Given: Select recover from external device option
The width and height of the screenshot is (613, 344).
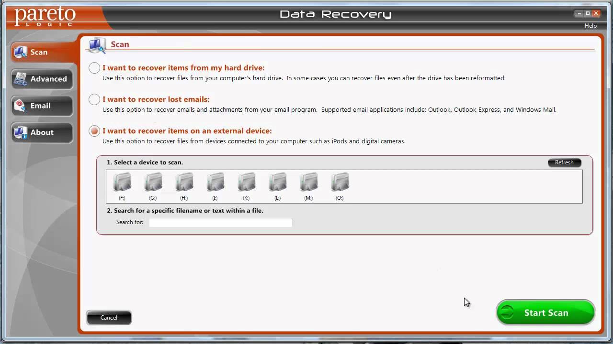Looking at the screenshot, I should (94, 131).
